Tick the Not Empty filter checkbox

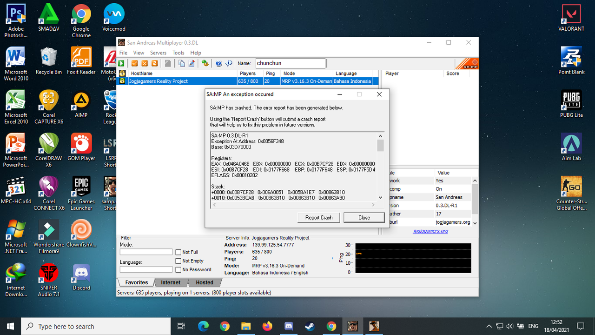tap(178, 261)
